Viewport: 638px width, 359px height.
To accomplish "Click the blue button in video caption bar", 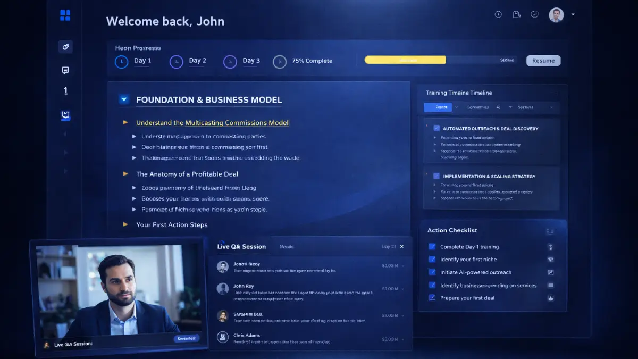I will coord(187,339).
